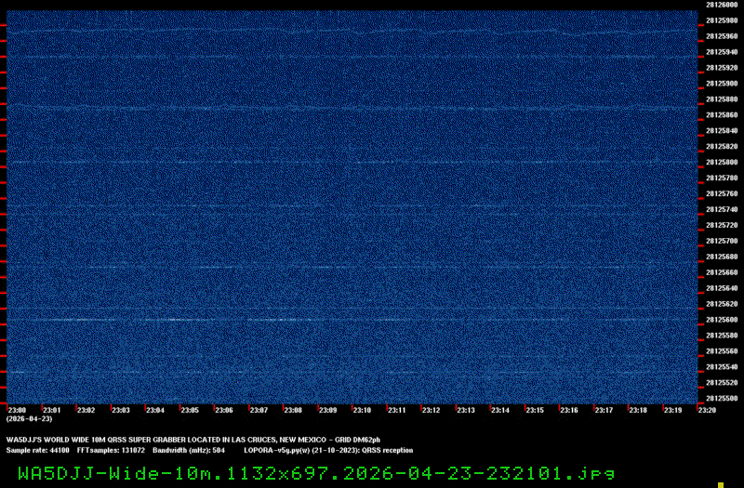
Task: Select the 23:03 time axis marker
Action: (121, 410)
